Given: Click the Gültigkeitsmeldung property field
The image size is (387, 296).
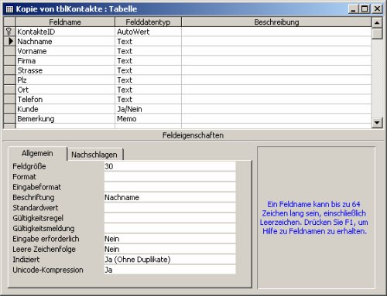Looking at the screenshot, I should [x=170, y=228].
